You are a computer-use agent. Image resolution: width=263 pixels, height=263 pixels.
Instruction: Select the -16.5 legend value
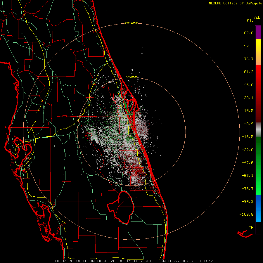tap(248, 137)
